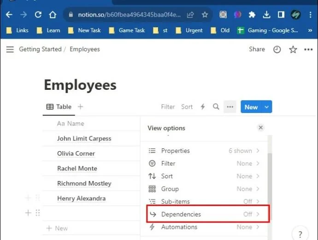
Task: Open John Limit Carpess row
Action: (x=84, y=139)
